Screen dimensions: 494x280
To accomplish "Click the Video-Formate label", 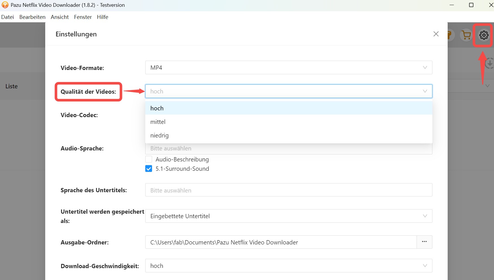I will coord(82,68).
